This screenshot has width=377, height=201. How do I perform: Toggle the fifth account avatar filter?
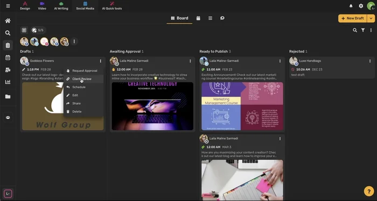[x=65, y=41]
